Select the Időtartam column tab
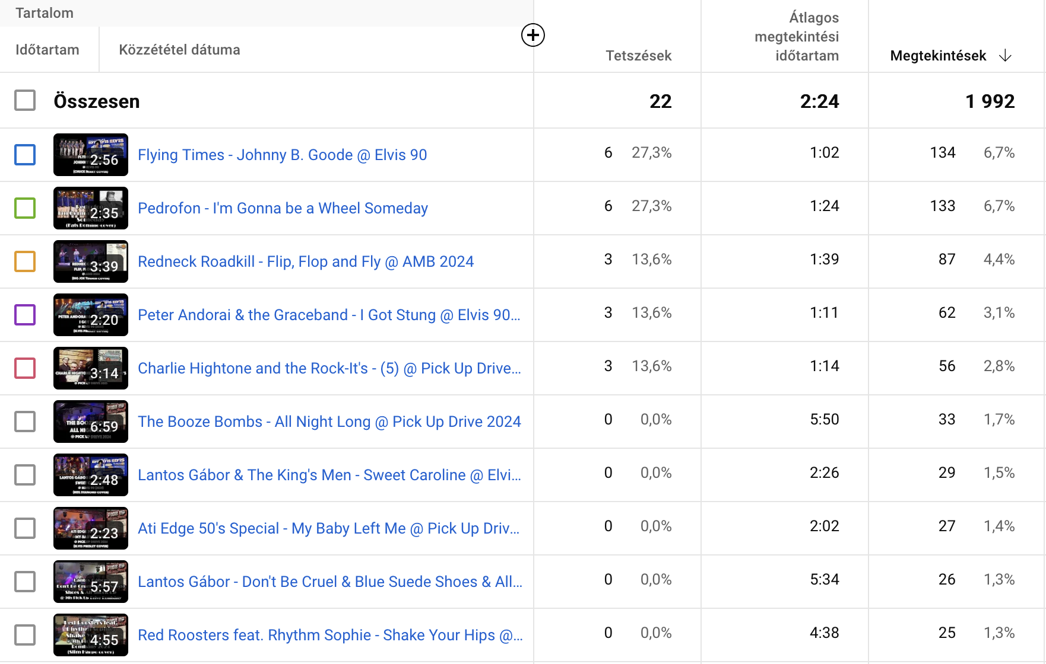The height and width of the screenshot is (664, 1046). 47,50
